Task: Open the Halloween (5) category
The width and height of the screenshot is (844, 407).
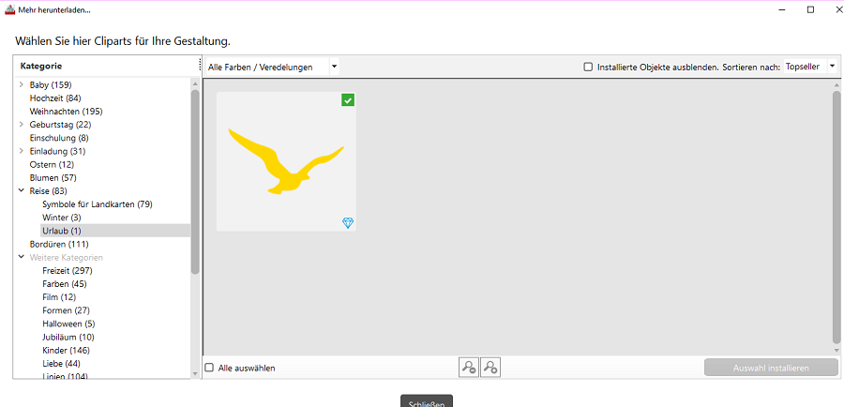Action: pos(68,324)
